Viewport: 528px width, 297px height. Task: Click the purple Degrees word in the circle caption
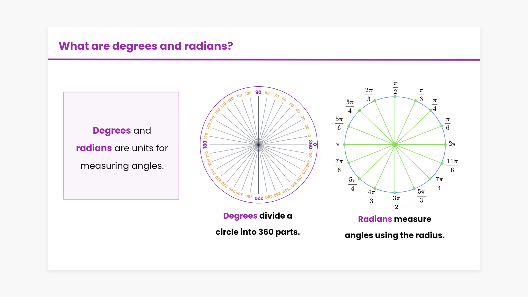240,216
